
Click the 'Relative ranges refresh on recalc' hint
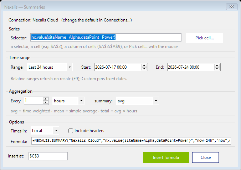(x=69, y=79)
